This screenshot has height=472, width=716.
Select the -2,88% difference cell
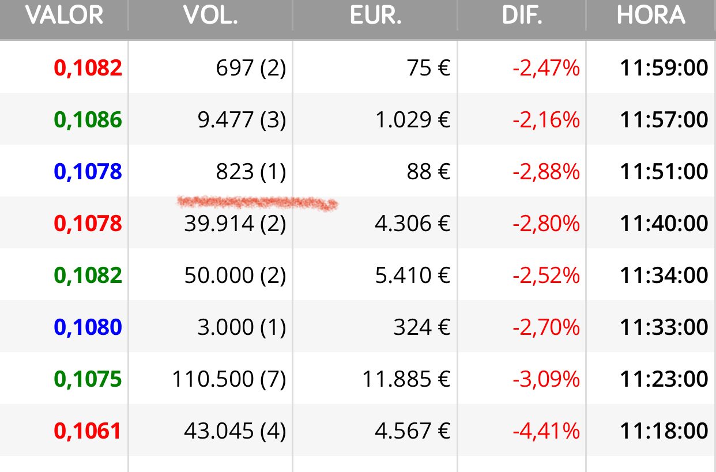click(547, 172)
